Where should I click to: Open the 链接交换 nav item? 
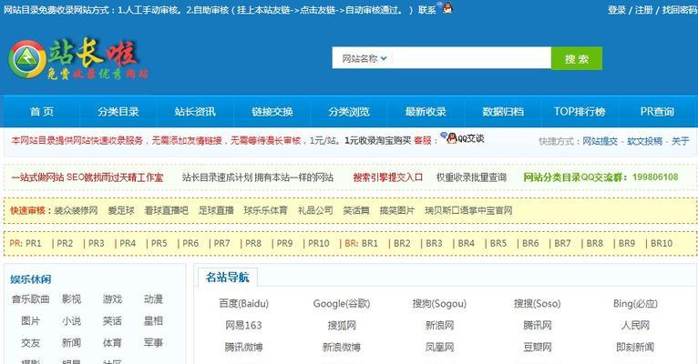point(272,112)
